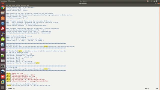
Task: Click the nginx['ssl_certificate_key'] abc.key line
Action: tap(27, 81)
